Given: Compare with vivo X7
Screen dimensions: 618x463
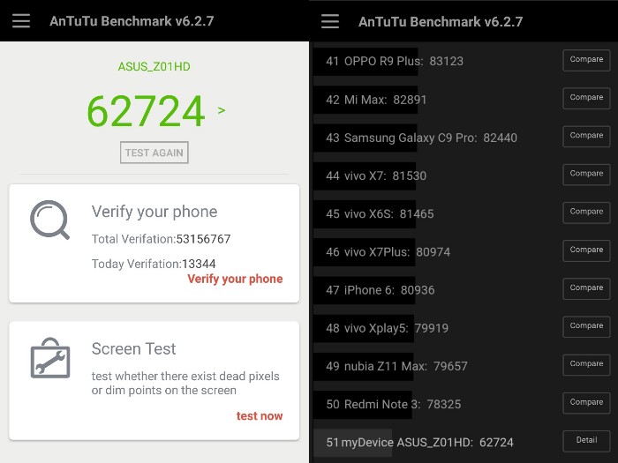Looking at the screenshot, I should (586, 175).
